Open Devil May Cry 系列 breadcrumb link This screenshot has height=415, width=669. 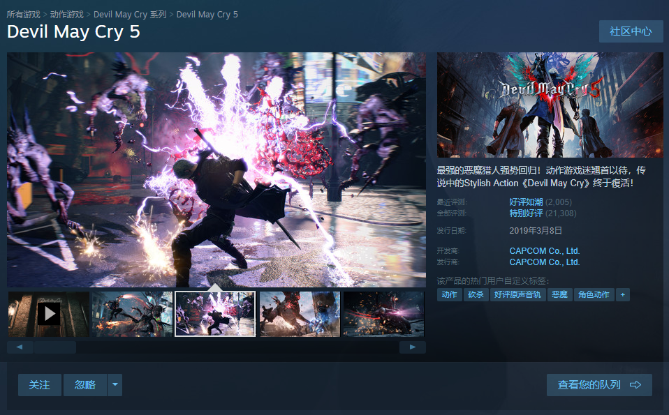[x=130, y=15]
